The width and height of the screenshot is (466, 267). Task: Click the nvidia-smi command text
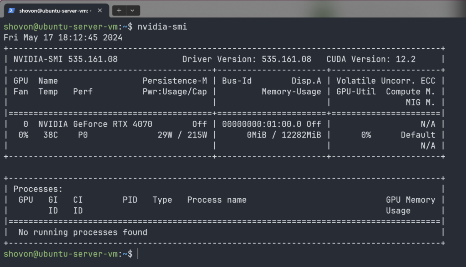pyautogui.click(x=162, y=27)
